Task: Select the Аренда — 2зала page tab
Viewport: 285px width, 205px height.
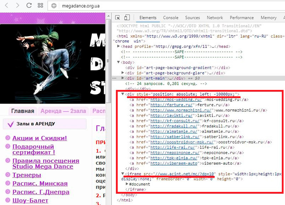Action: tap(63, 111)
